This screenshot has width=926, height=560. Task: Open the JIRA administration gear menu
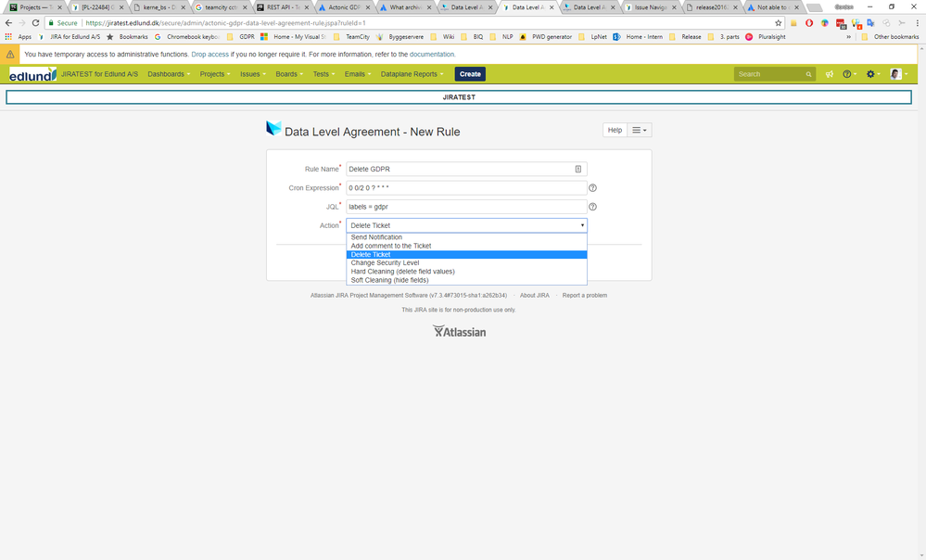[872, 74]
